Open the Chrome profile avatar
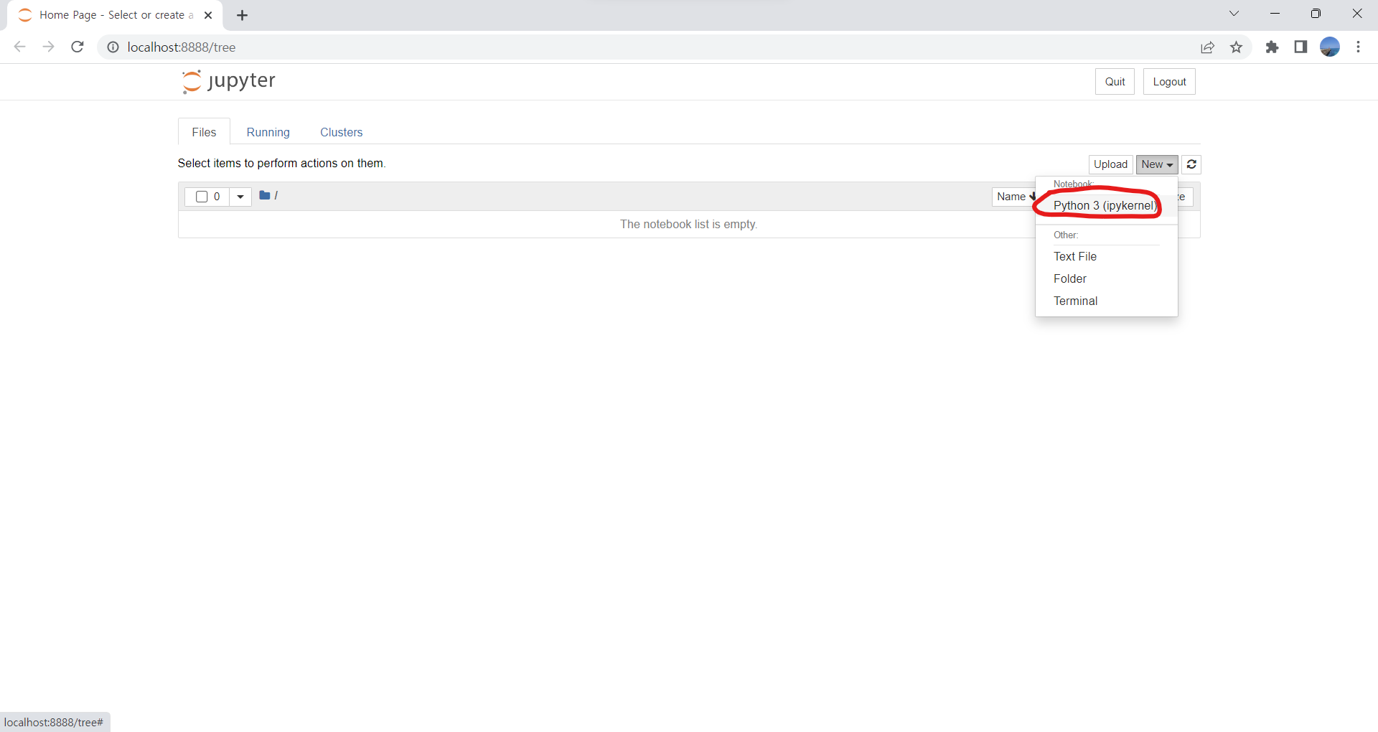 click(1329, 47)
